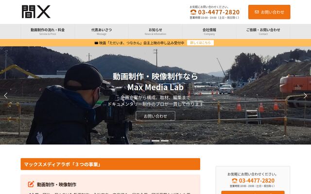Open 会社情報 menu item

[209, 32]
